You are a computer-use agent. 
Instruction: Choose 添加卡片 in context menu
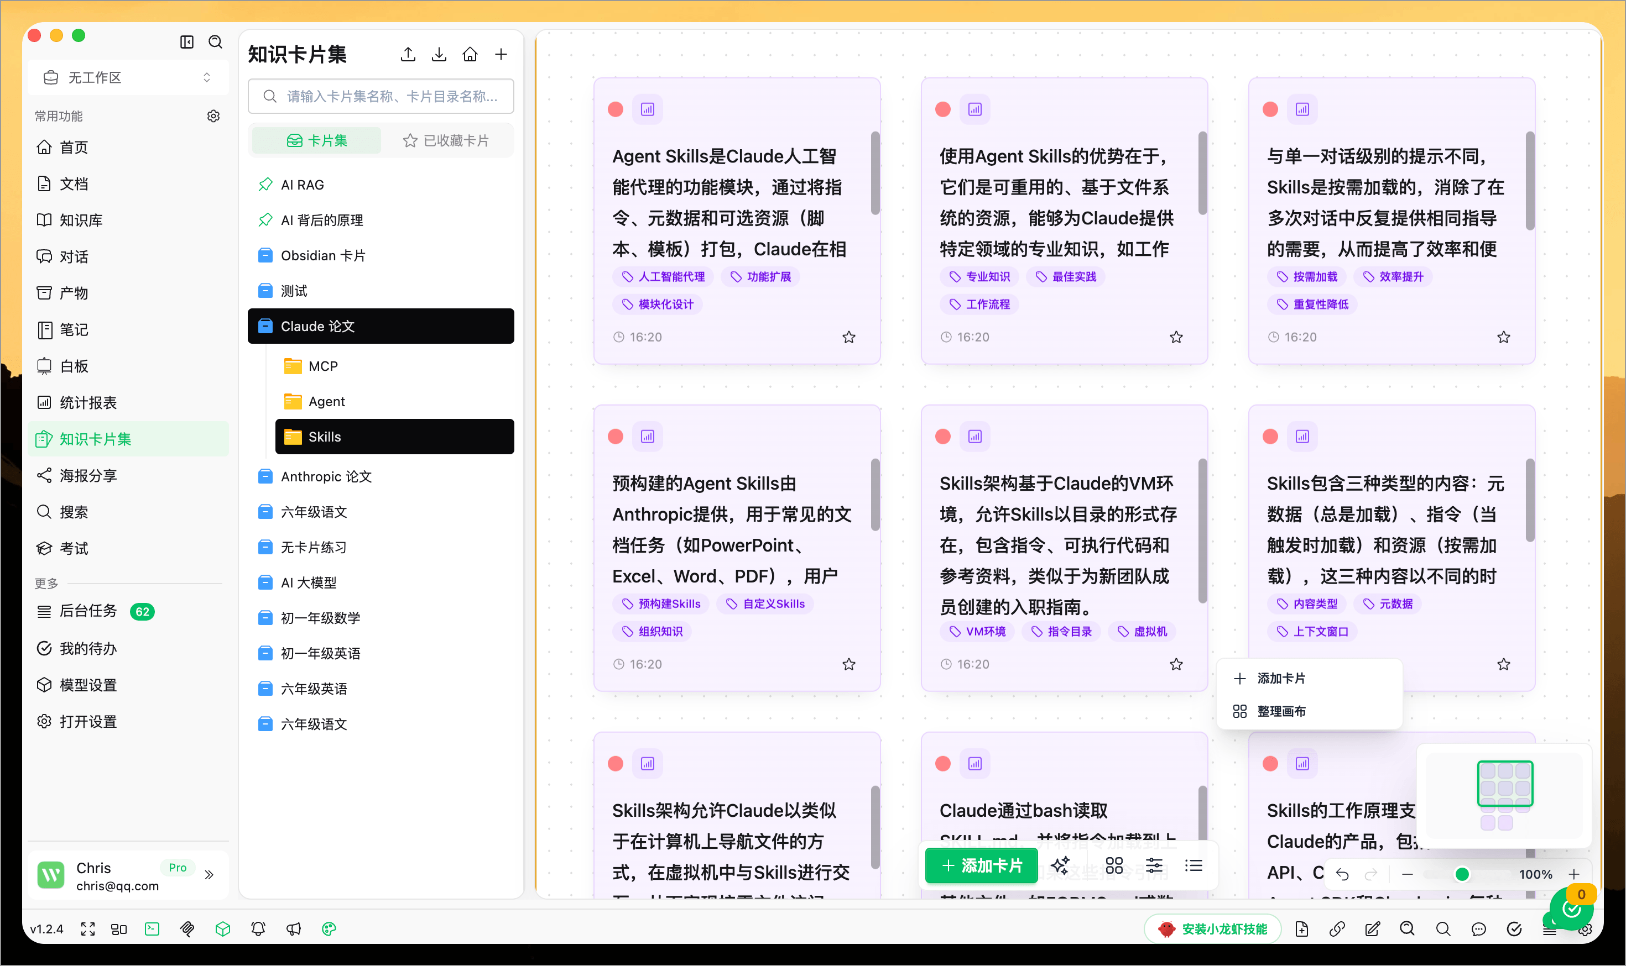point(1310,678)
